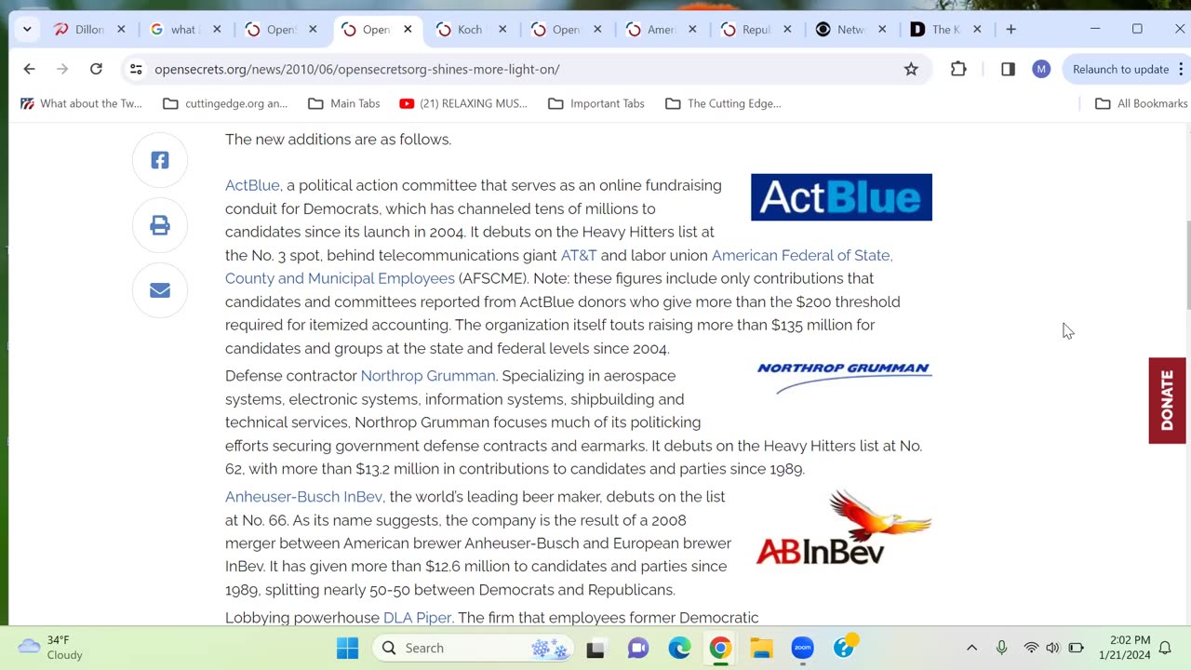Open 'What about the Tw...' bookmark
1191x670 pixels.
point(81,103)
